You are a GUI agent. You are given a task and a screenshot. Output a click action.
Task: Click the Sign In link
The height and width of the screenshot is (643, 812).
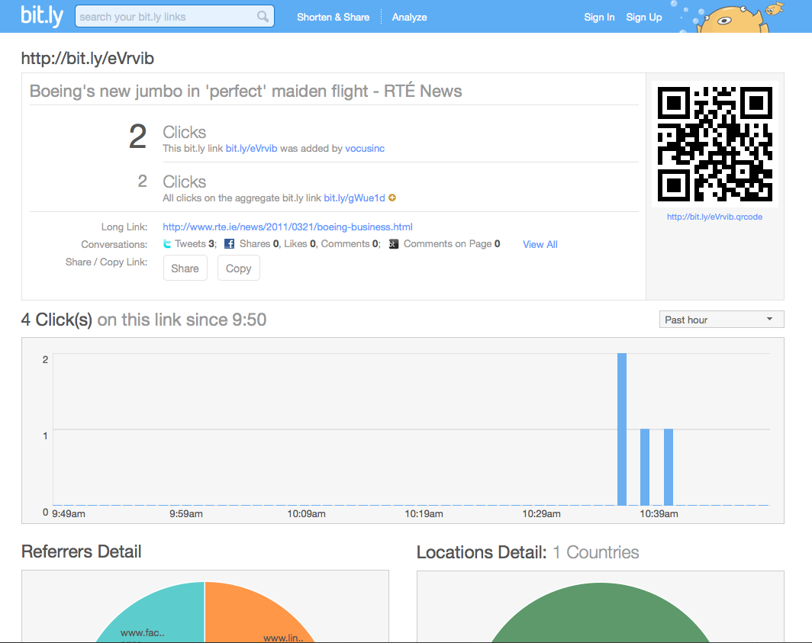tap(599, 17)
